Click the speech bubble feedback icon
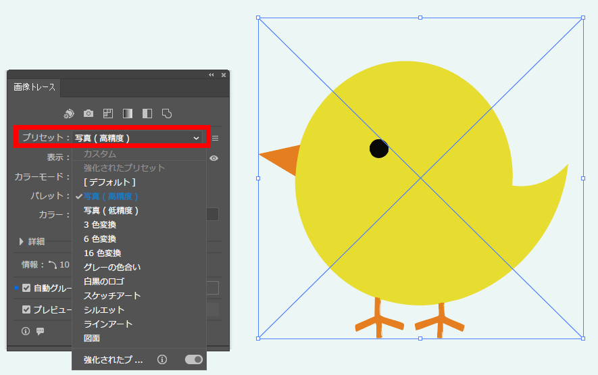 [x=40, y=331]
